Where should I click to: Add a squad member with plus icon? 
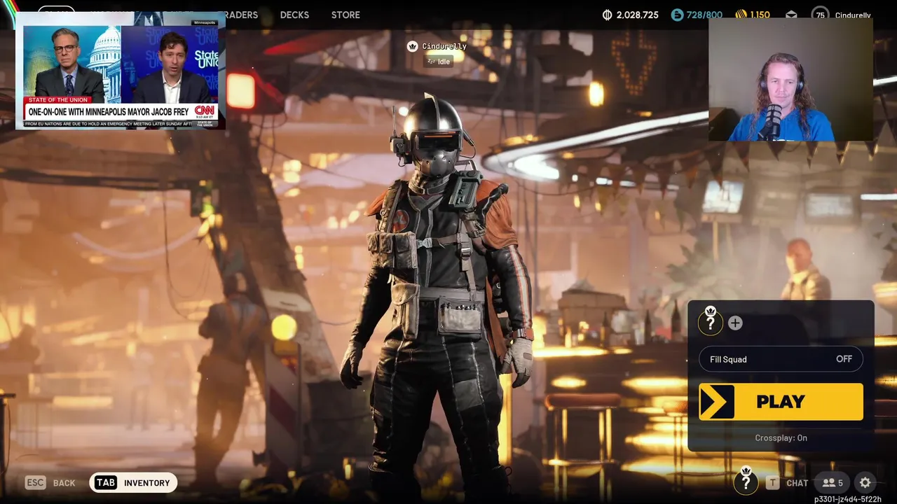735,323
